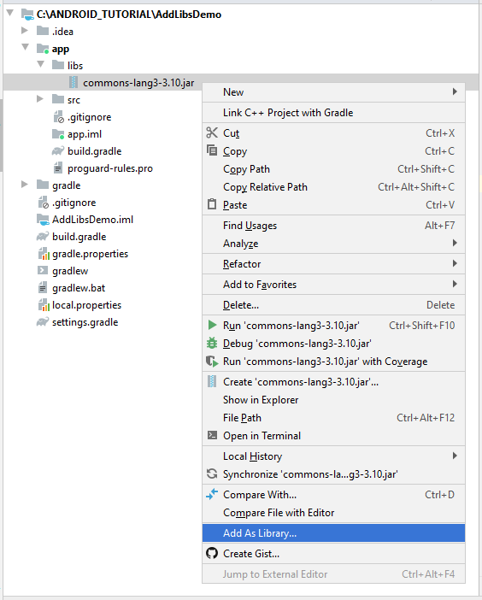Viewport: 482px width, 600px height.
Task: Open the Refactor submenu
Action: click(333, 263)
